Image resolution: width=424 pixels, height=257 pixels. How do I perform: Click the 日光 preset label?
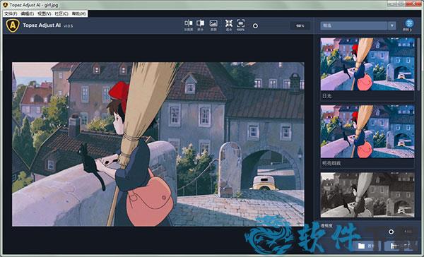(326, 96)
